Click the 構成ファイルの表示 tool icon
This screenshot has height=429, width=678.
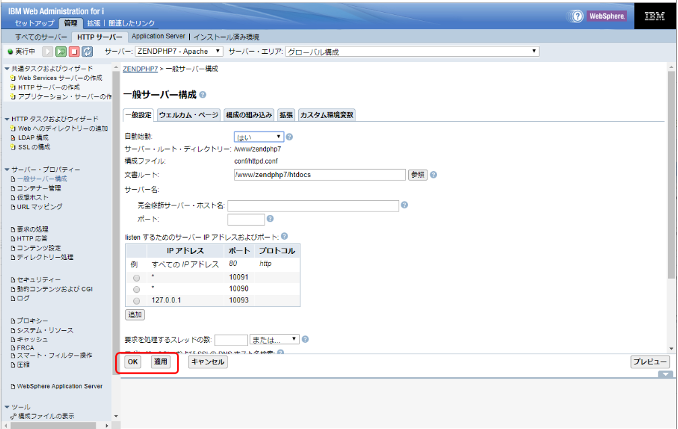point(13,416)
